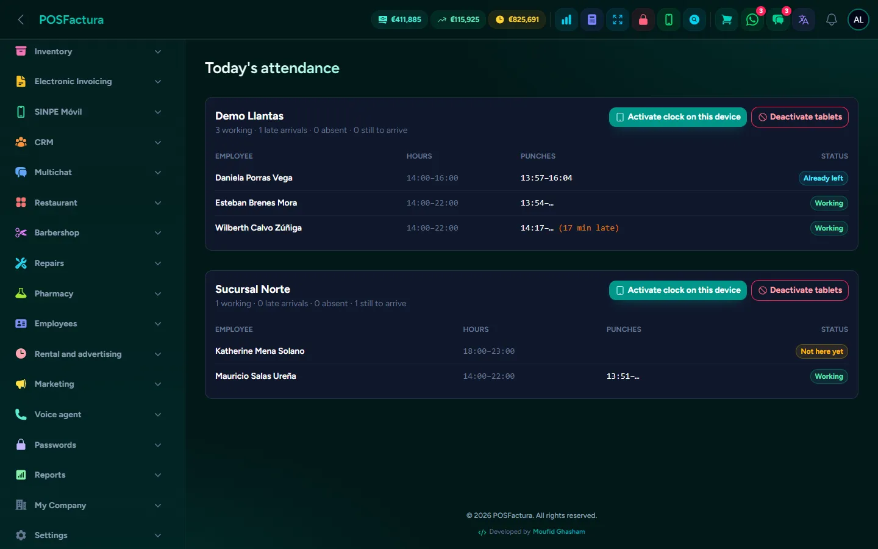Go back using the top-left arrow
The image size is (878, 549).
pos(21,20)
